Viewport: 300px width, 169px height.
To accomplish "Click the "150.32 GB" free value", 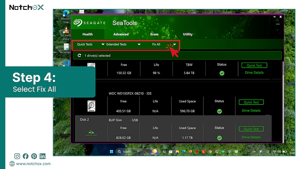I will [124, 73].
